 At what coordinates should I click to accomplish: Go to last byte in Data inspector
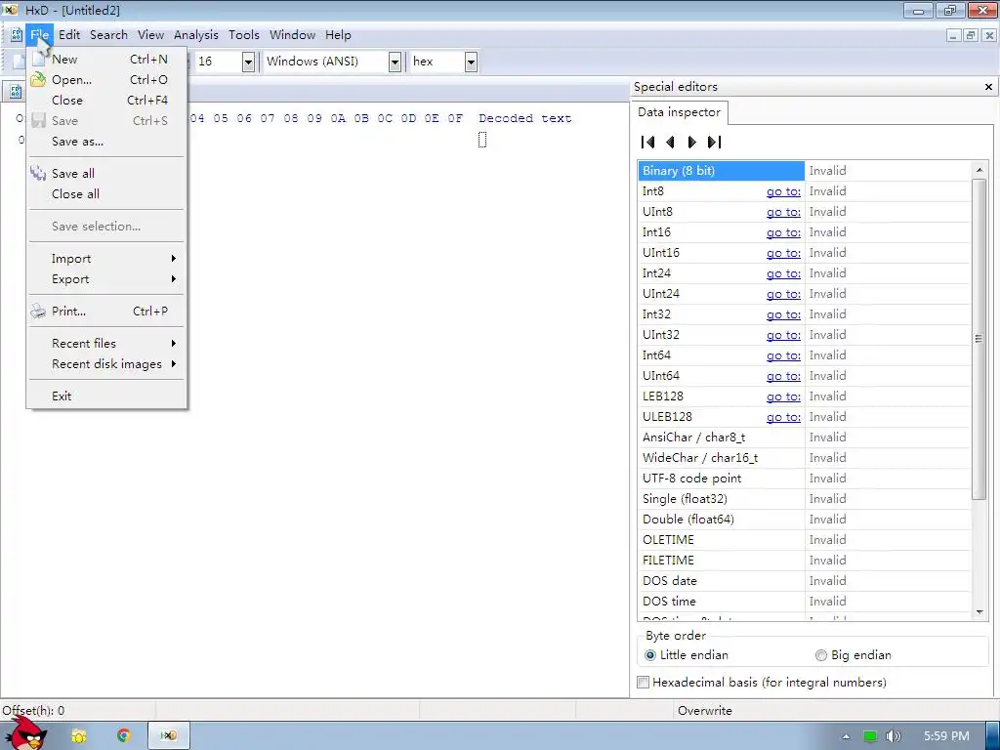click(x=714, y=143)
